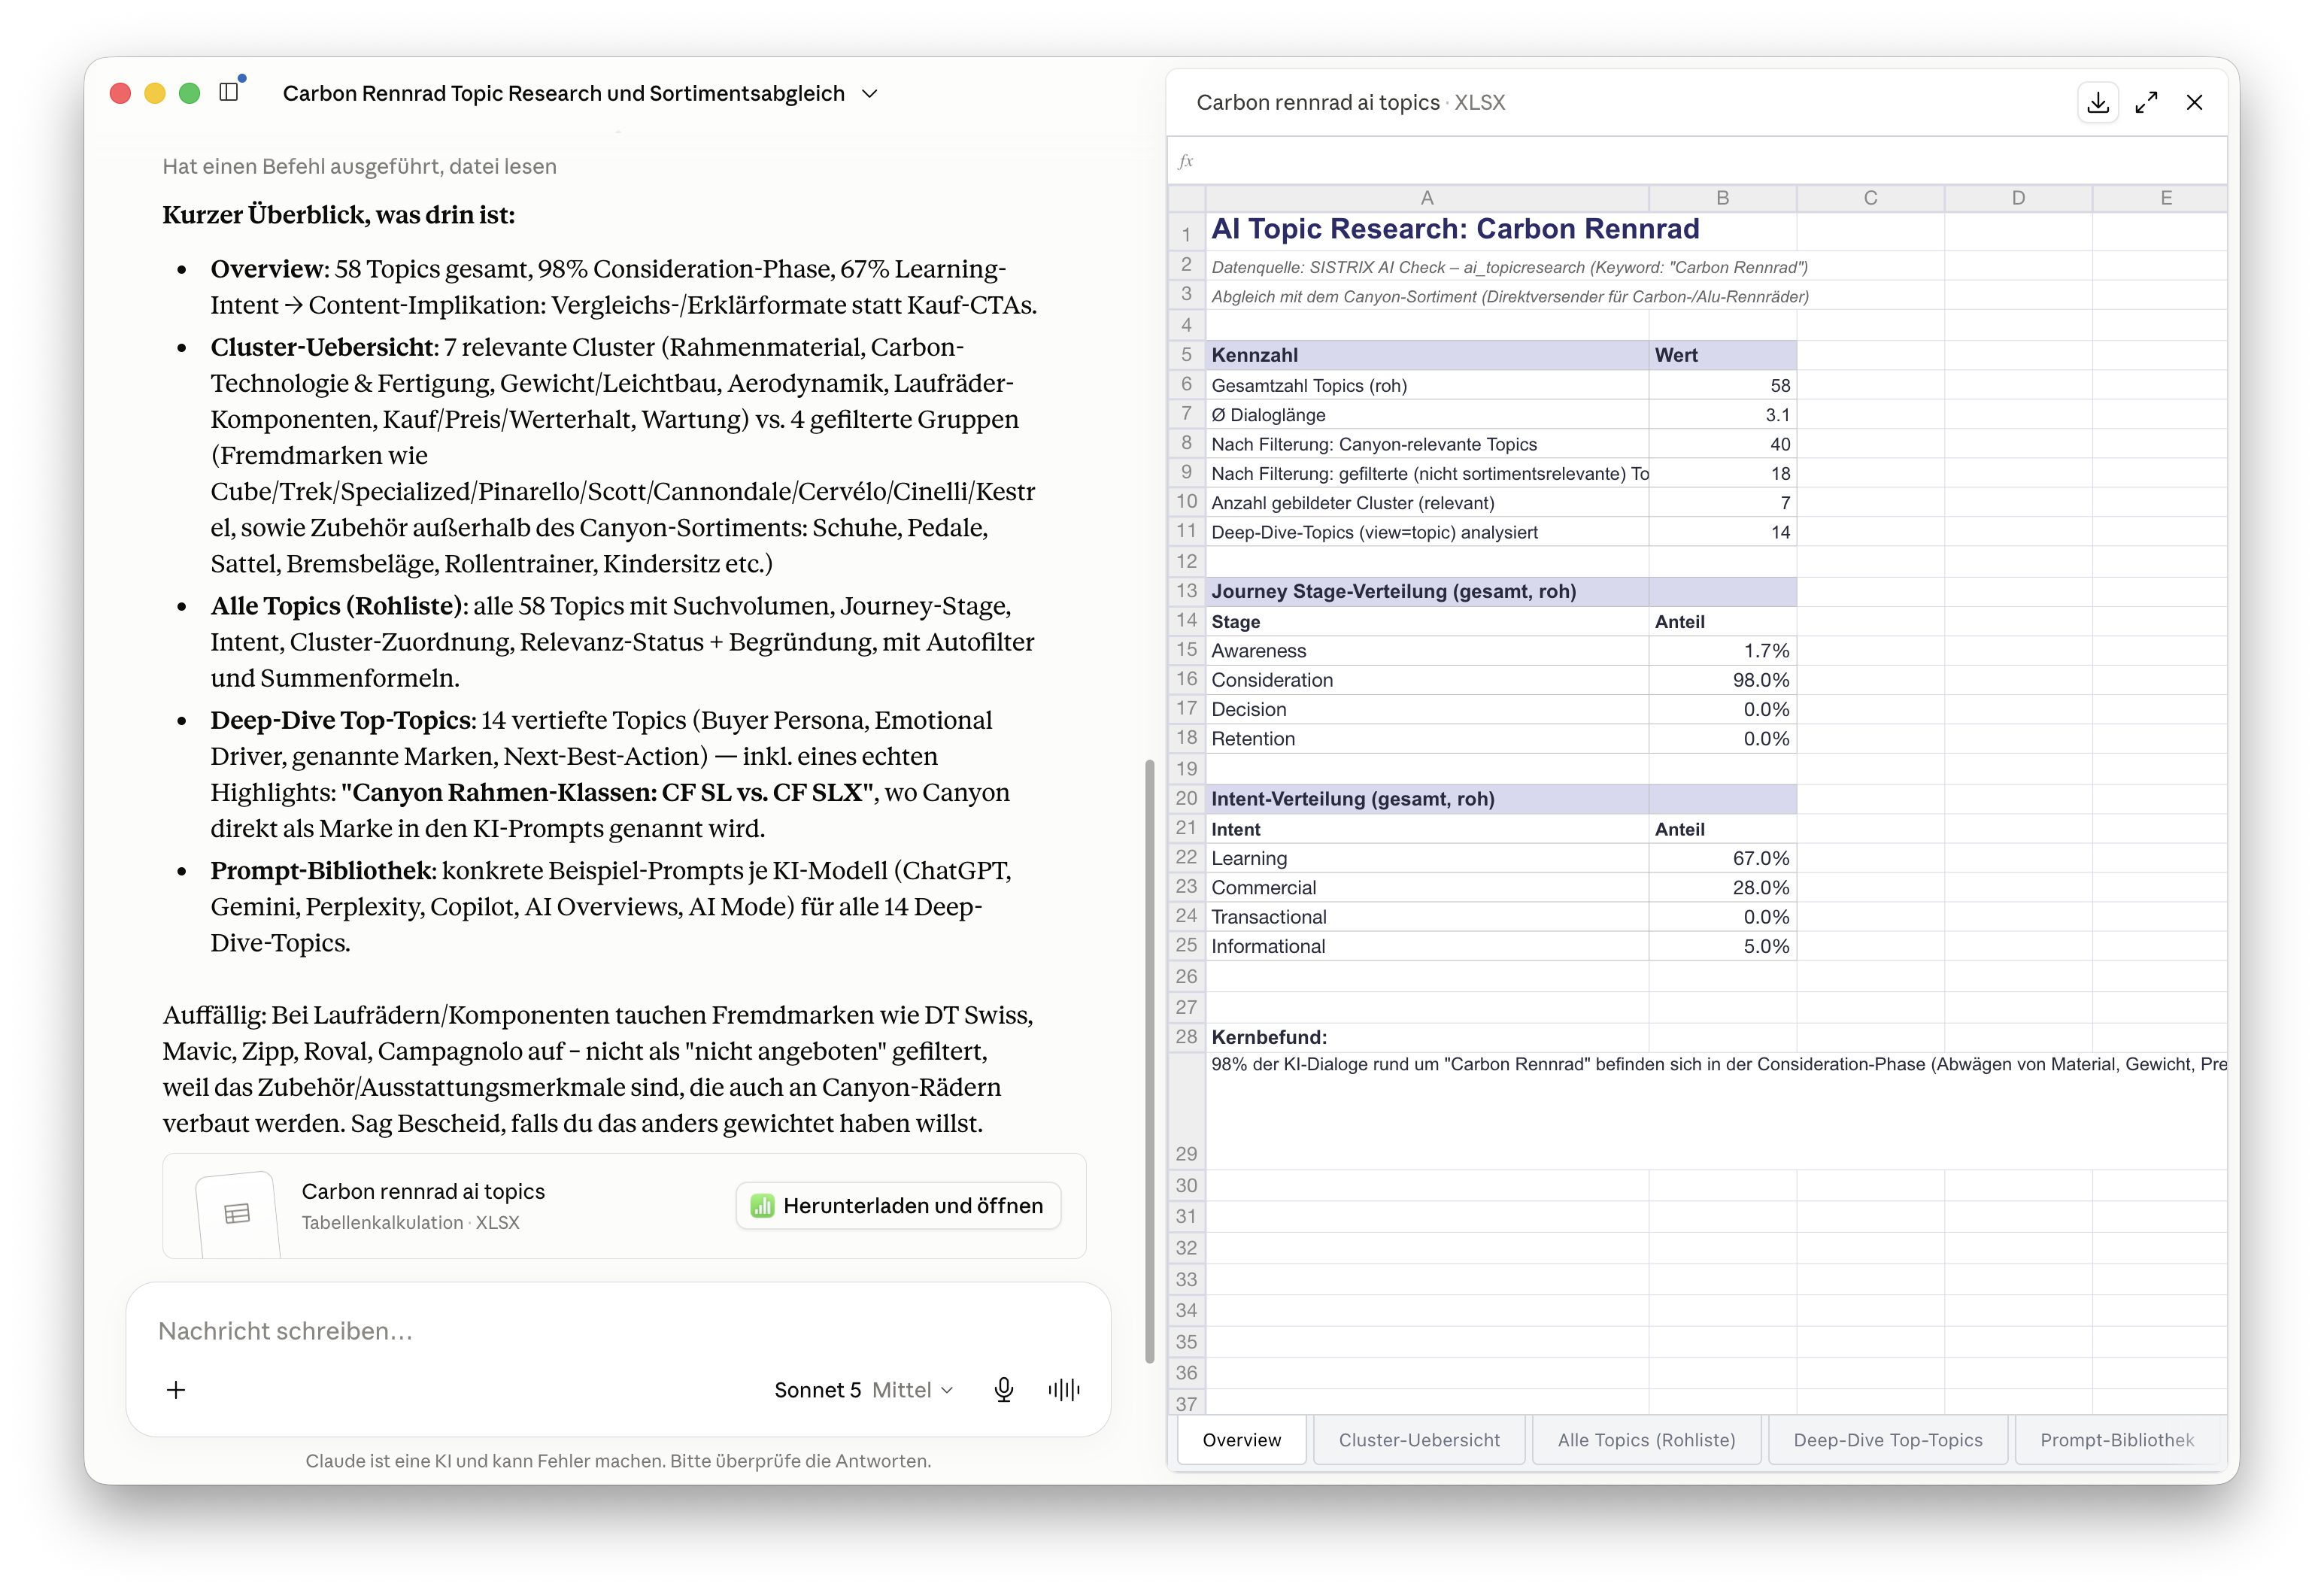Switch to the Cluster-Uebersicht sheet tab
This screenshot has width=2324, height=1596.
click(1419, 1440)
